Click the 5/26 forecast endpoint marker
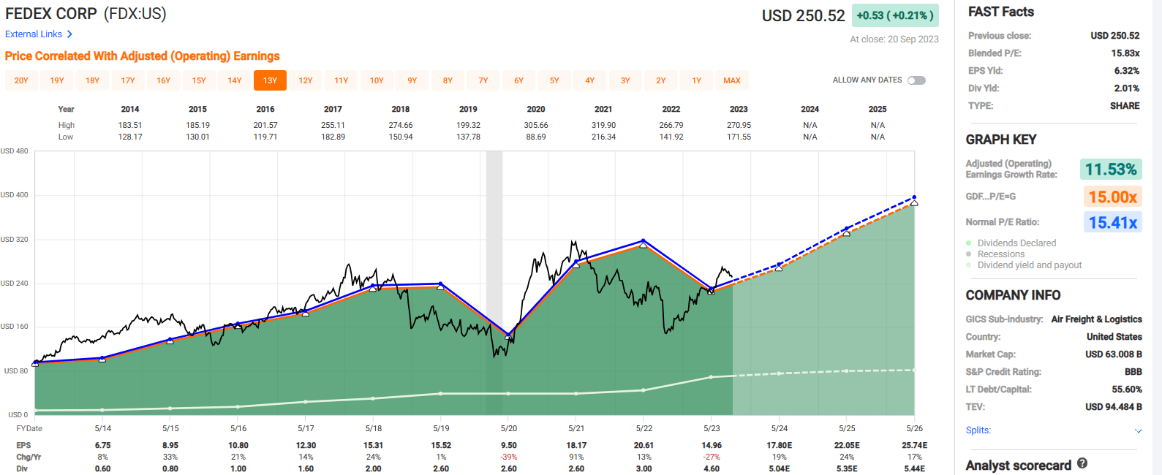This screenshot has height=475, width=1162. pyautogui.click(x=914, y=199)
